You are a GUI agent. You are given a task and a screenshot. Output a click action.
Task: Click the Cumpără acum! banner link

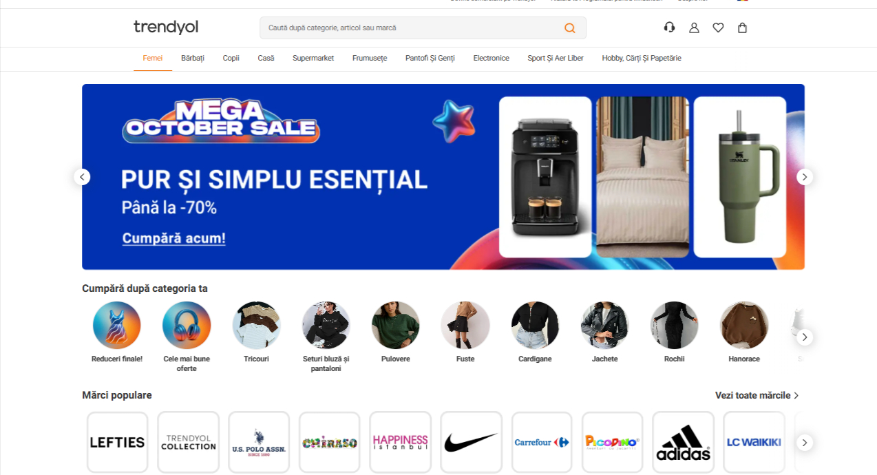point(174,238)
